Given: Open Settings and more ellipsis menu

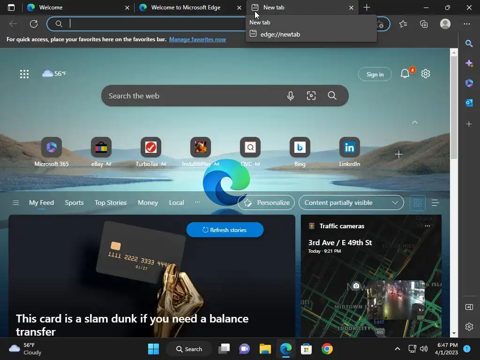Looking at the screenshot, I should (x=466, y=24).
